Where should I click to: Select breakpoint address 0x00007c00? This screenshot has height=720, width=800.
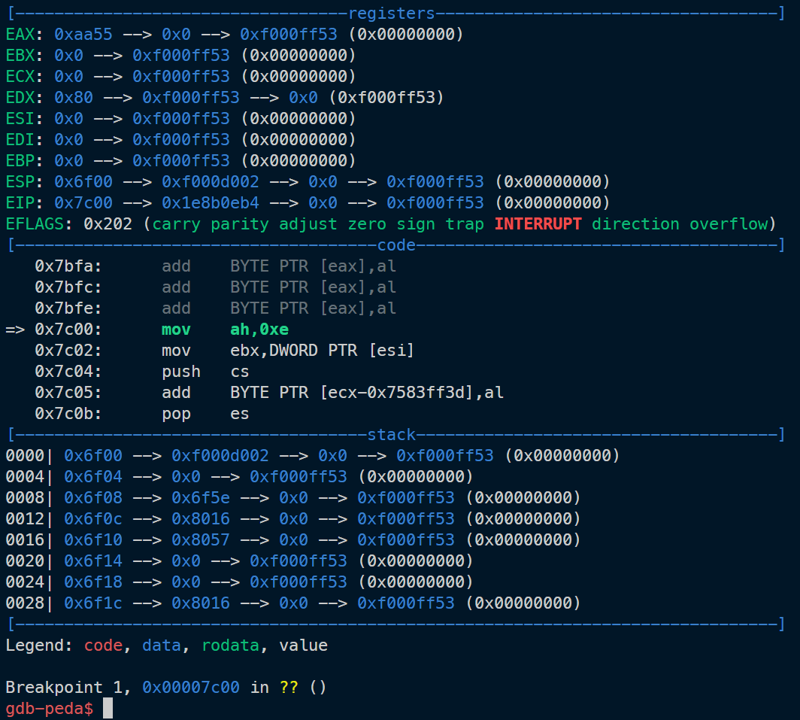point(191,688)
